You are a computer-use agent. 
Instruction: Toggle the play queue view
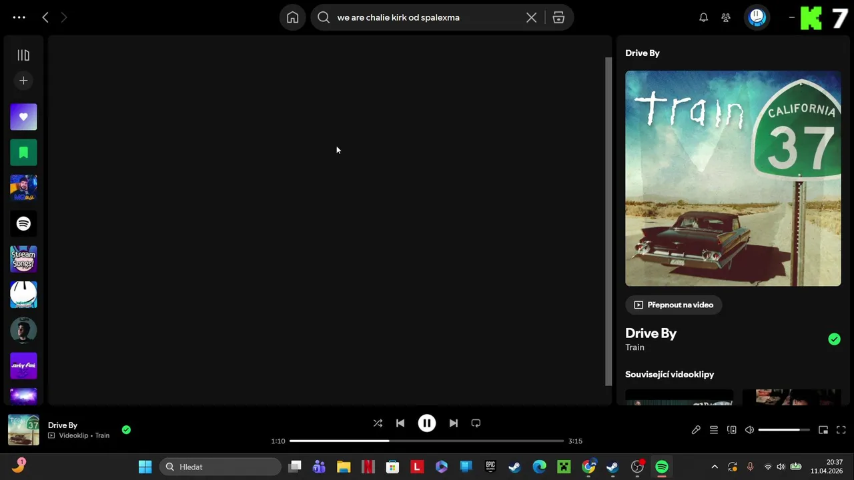point(714,430)
